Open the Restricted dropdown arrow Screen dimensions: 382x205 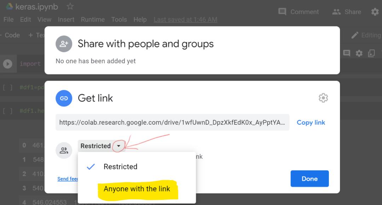pyautogui.click(x=118, y=146)
